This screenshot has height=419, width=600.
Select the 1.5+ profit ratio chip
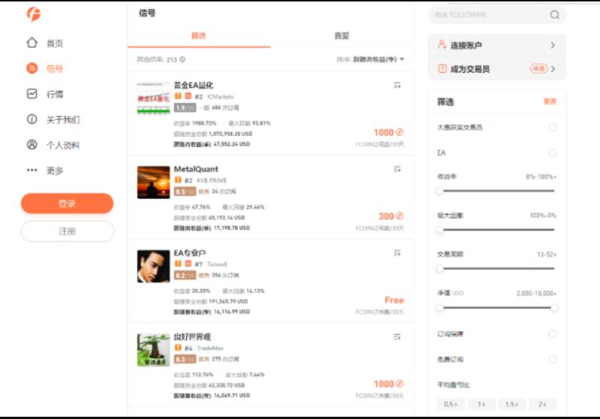click(x=511, y=404)
